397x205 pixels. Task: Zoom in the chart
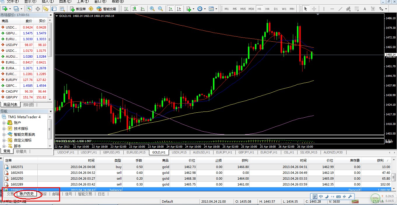pos(152,9)
